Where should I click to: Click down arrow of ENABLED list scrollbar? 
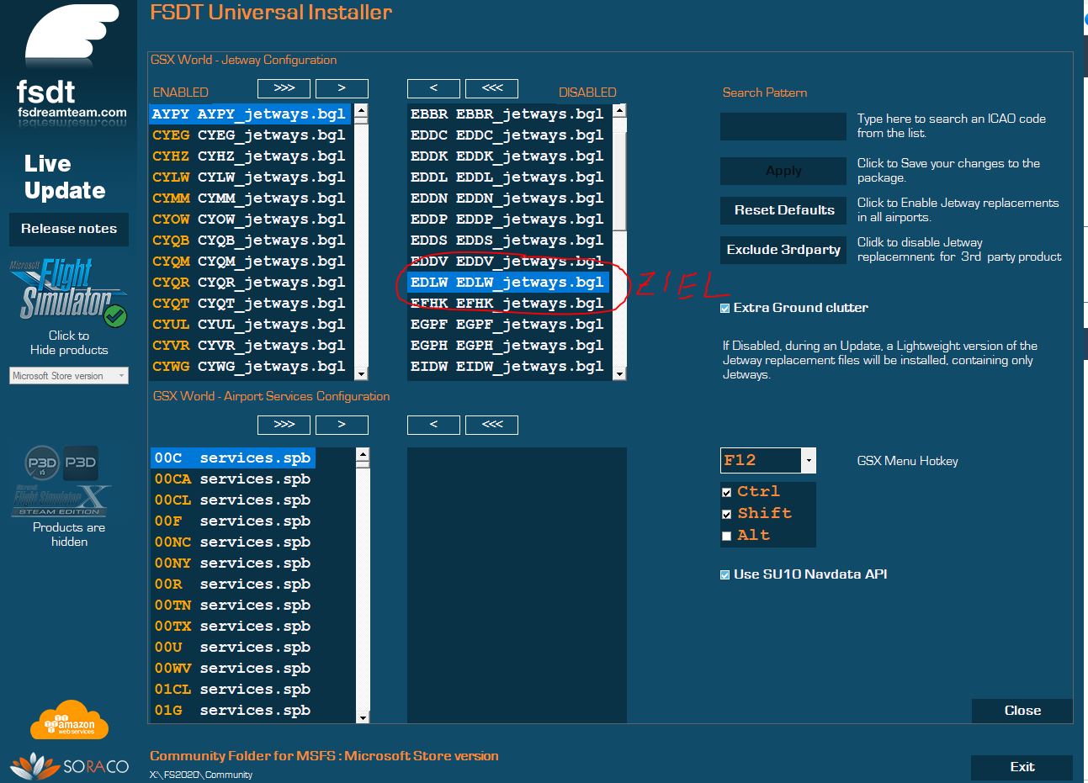click(x=361, y=373)
